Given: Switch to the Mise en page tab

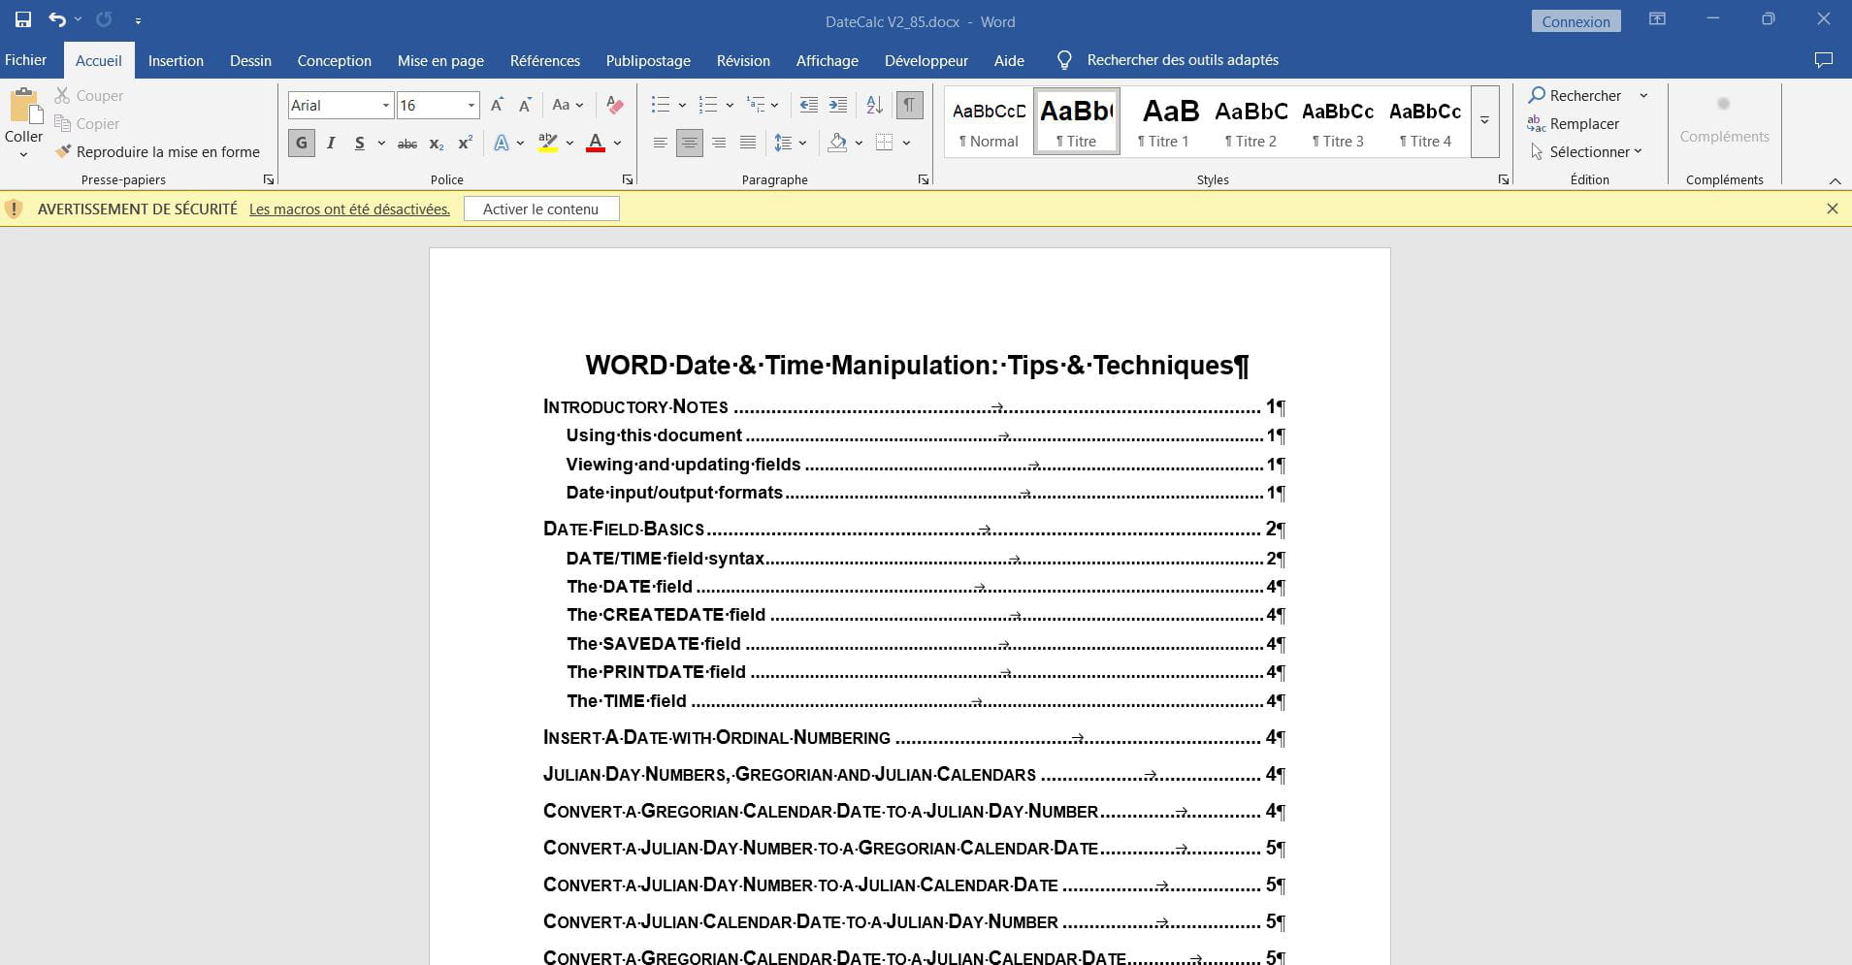Looking at the screenshot, I should [440, 60].
